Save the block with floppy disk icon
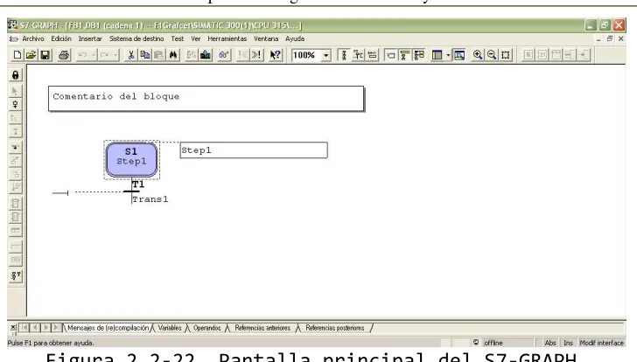Screen dimensions: 637x362 pyautogui.click(x=45, y=55)
